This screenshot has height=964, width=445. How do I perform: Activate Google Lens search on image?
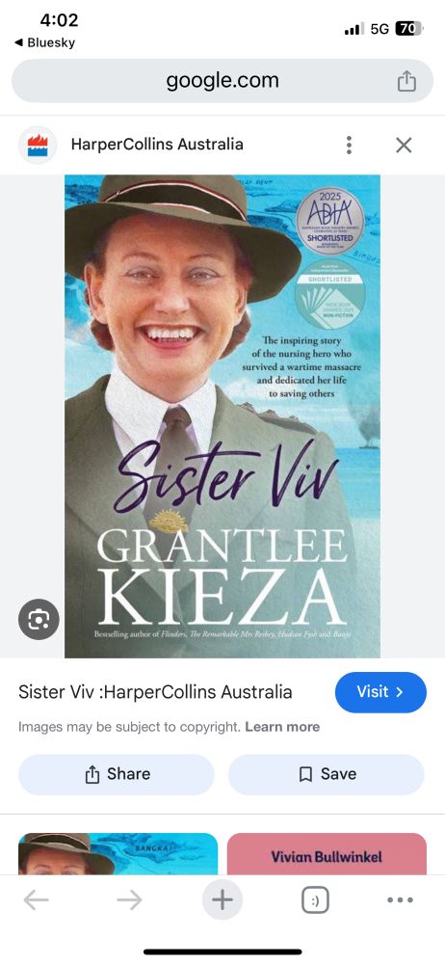tap(39, 620)
